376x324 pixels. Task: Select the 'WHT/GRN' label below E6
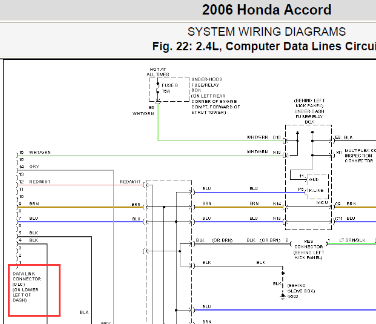pos(143,114)
